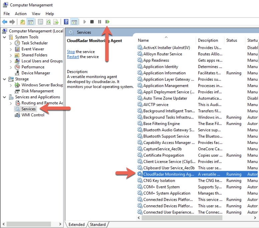Image resolution: width=259 pixels, height=228 pixels.
Task: Click the Restart Service toolbar button
Action: click(107, 22)
